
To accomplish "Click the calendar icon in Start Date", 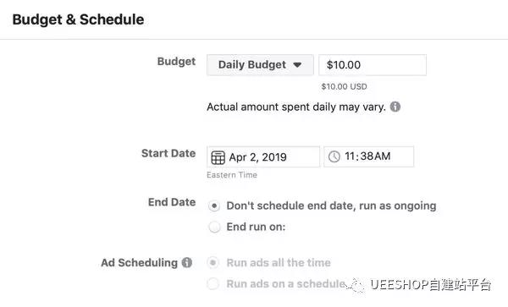I will (218, 157).
